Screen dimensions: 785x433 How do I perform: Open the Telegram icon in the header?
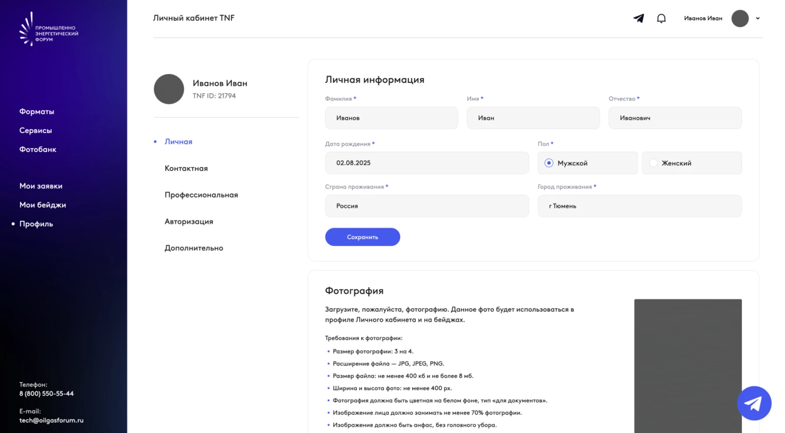point(638,18)
